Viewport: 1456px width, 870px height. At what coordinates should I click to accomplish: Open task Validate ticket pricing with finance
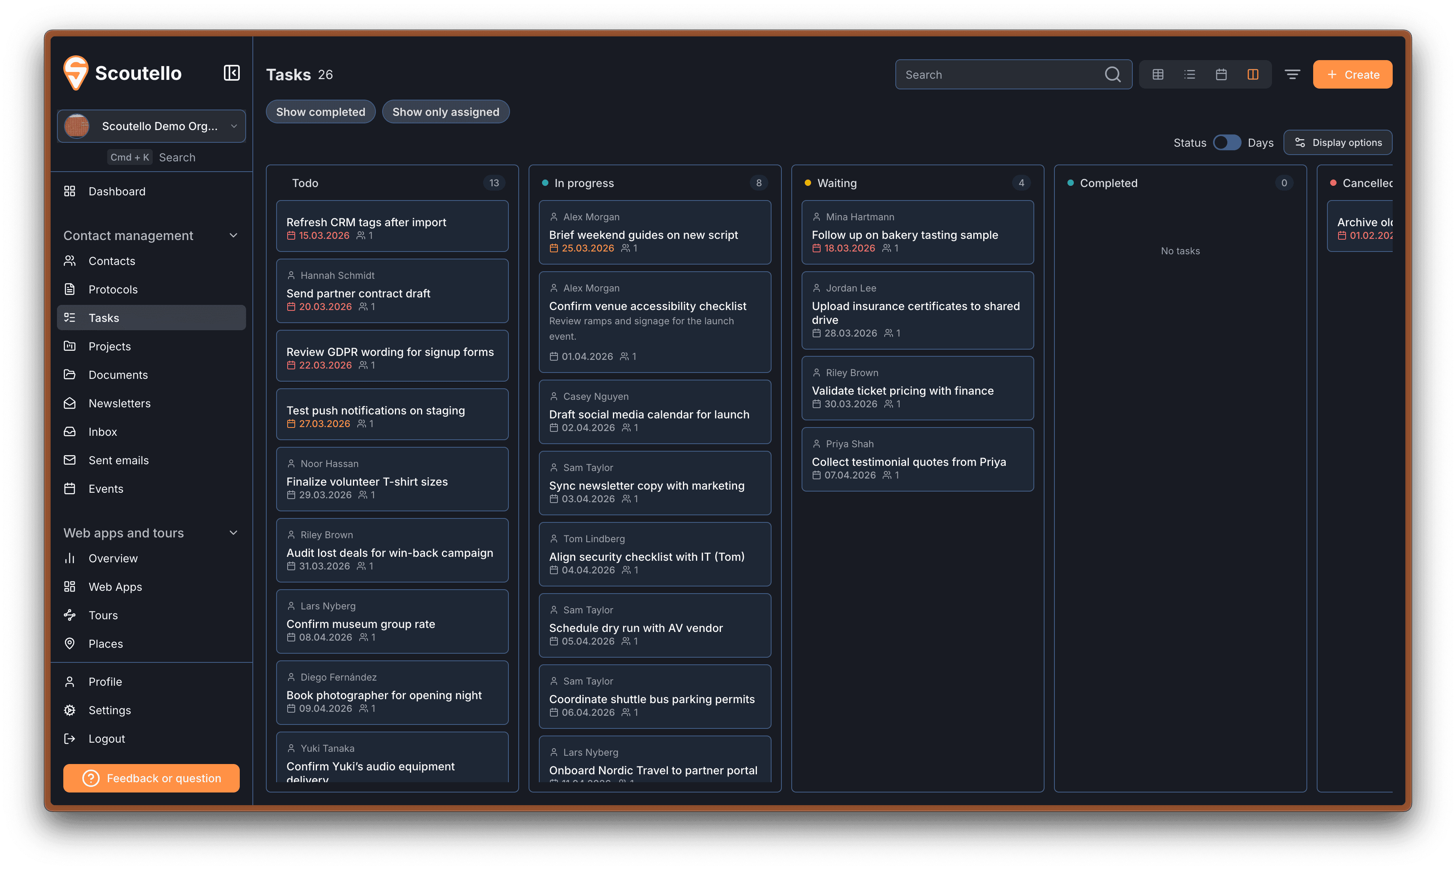(x=918, y=388)
